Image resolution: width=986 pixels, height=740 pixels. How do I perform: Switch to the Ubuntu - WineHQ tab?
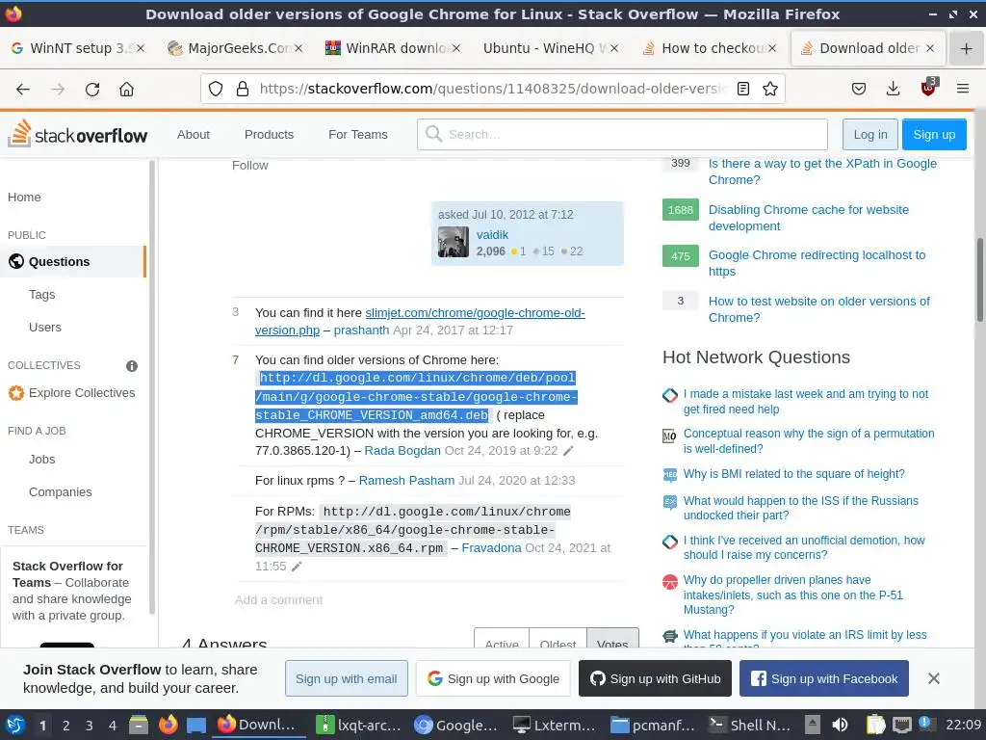pyautogui.click(x=550, y=48)
